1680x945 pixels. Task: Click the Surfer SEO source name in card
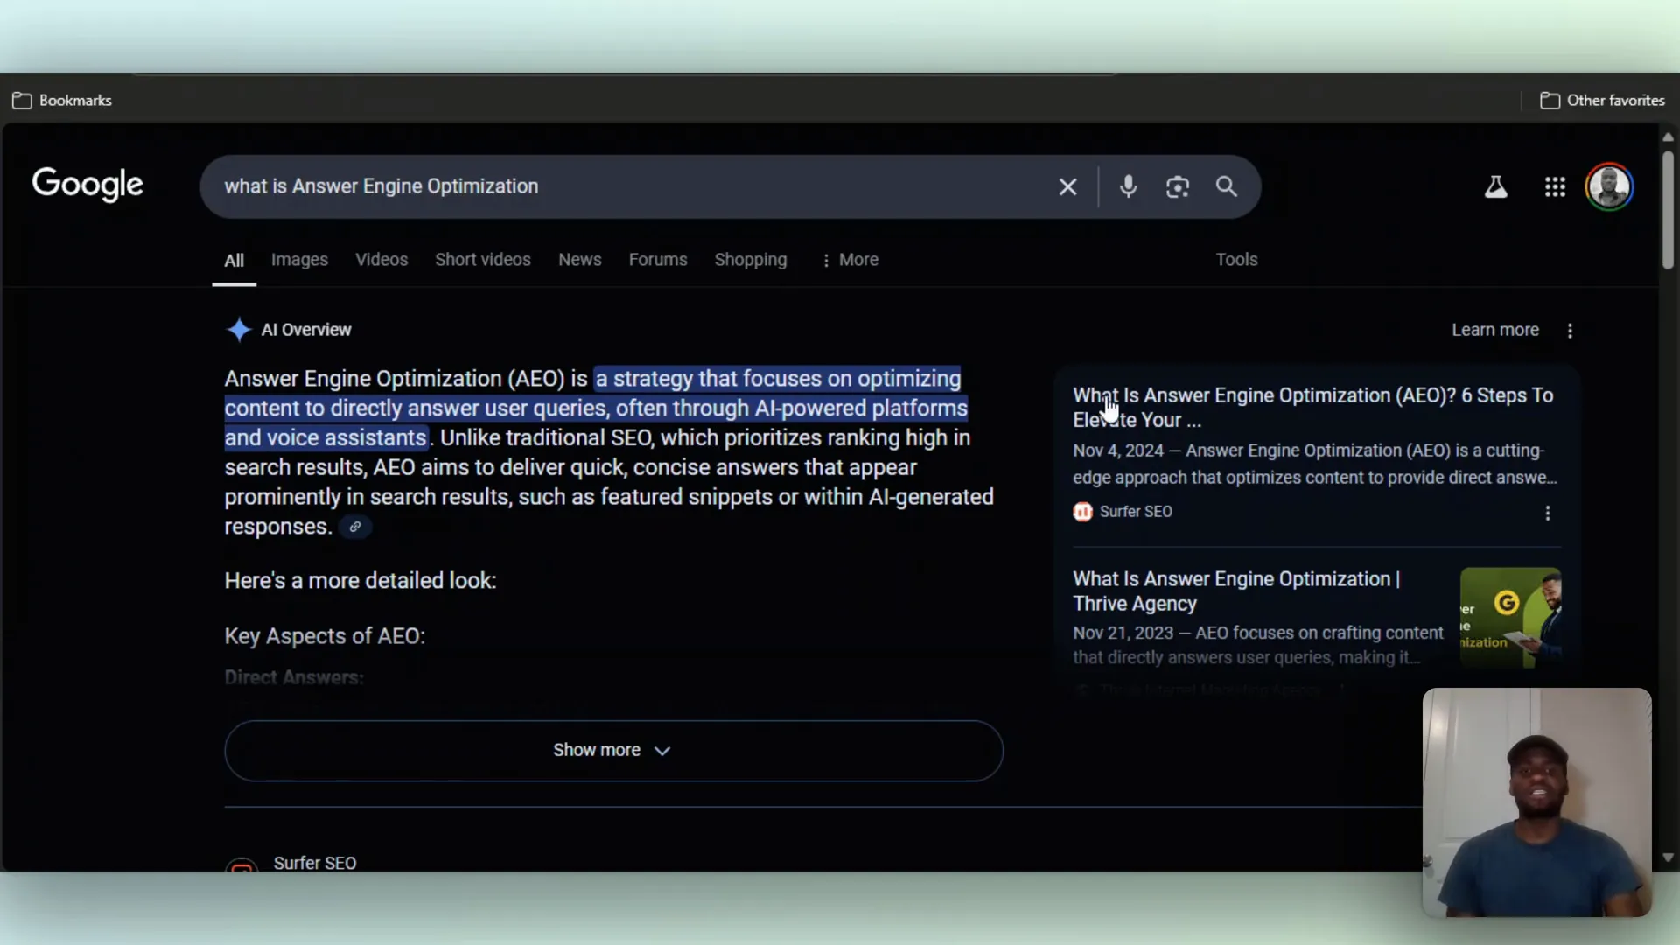[1136, 512]
